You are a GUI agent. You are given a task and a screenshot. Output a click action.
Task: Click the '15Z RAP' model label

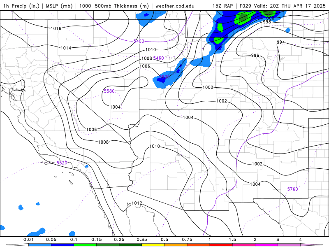(222, 6)
